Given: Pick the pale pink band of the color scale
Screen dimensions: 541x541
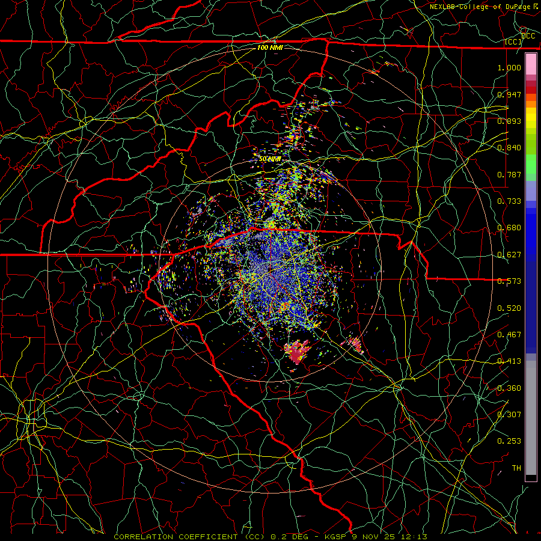Looking at the screenshot, I should coord(531,64).
